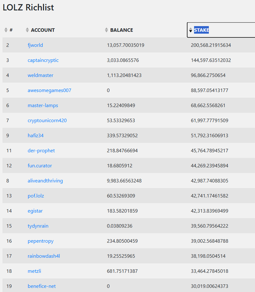Sort the table by BALANCE column header

tap(122, 30)
